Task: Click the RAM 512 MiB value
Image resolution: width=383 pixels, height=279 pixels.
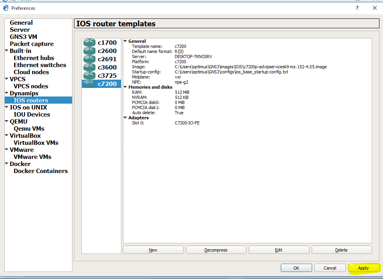Action: [x=182, y=92]
